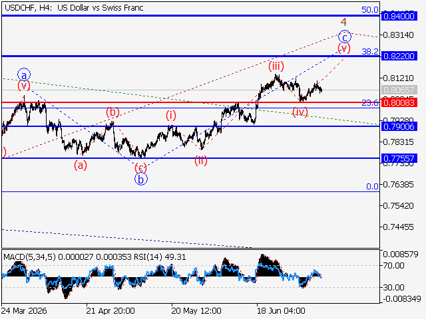Click the 38.2 Fibonacci level label
The width and height of the screenshot is (426, 319).
370,51
